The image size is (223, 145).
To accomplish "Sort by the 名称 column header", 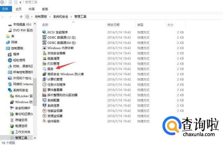I will pyautogui.click(x=45, y=25).
